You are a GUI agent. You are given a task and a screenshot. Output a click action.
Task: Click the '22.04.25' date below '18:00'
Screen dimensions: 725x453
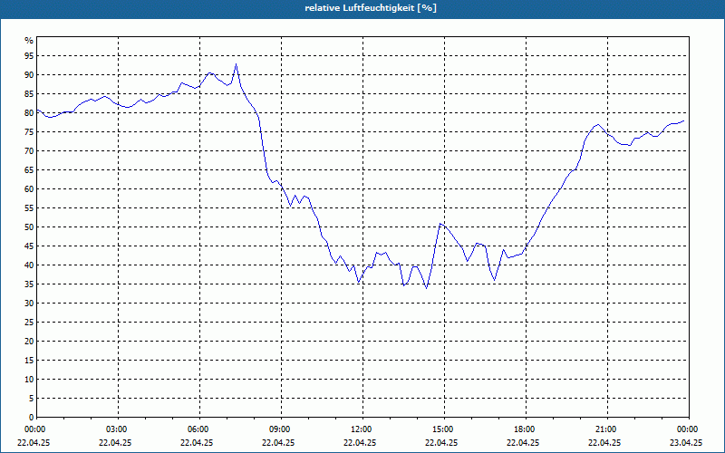tap(523, 442)
